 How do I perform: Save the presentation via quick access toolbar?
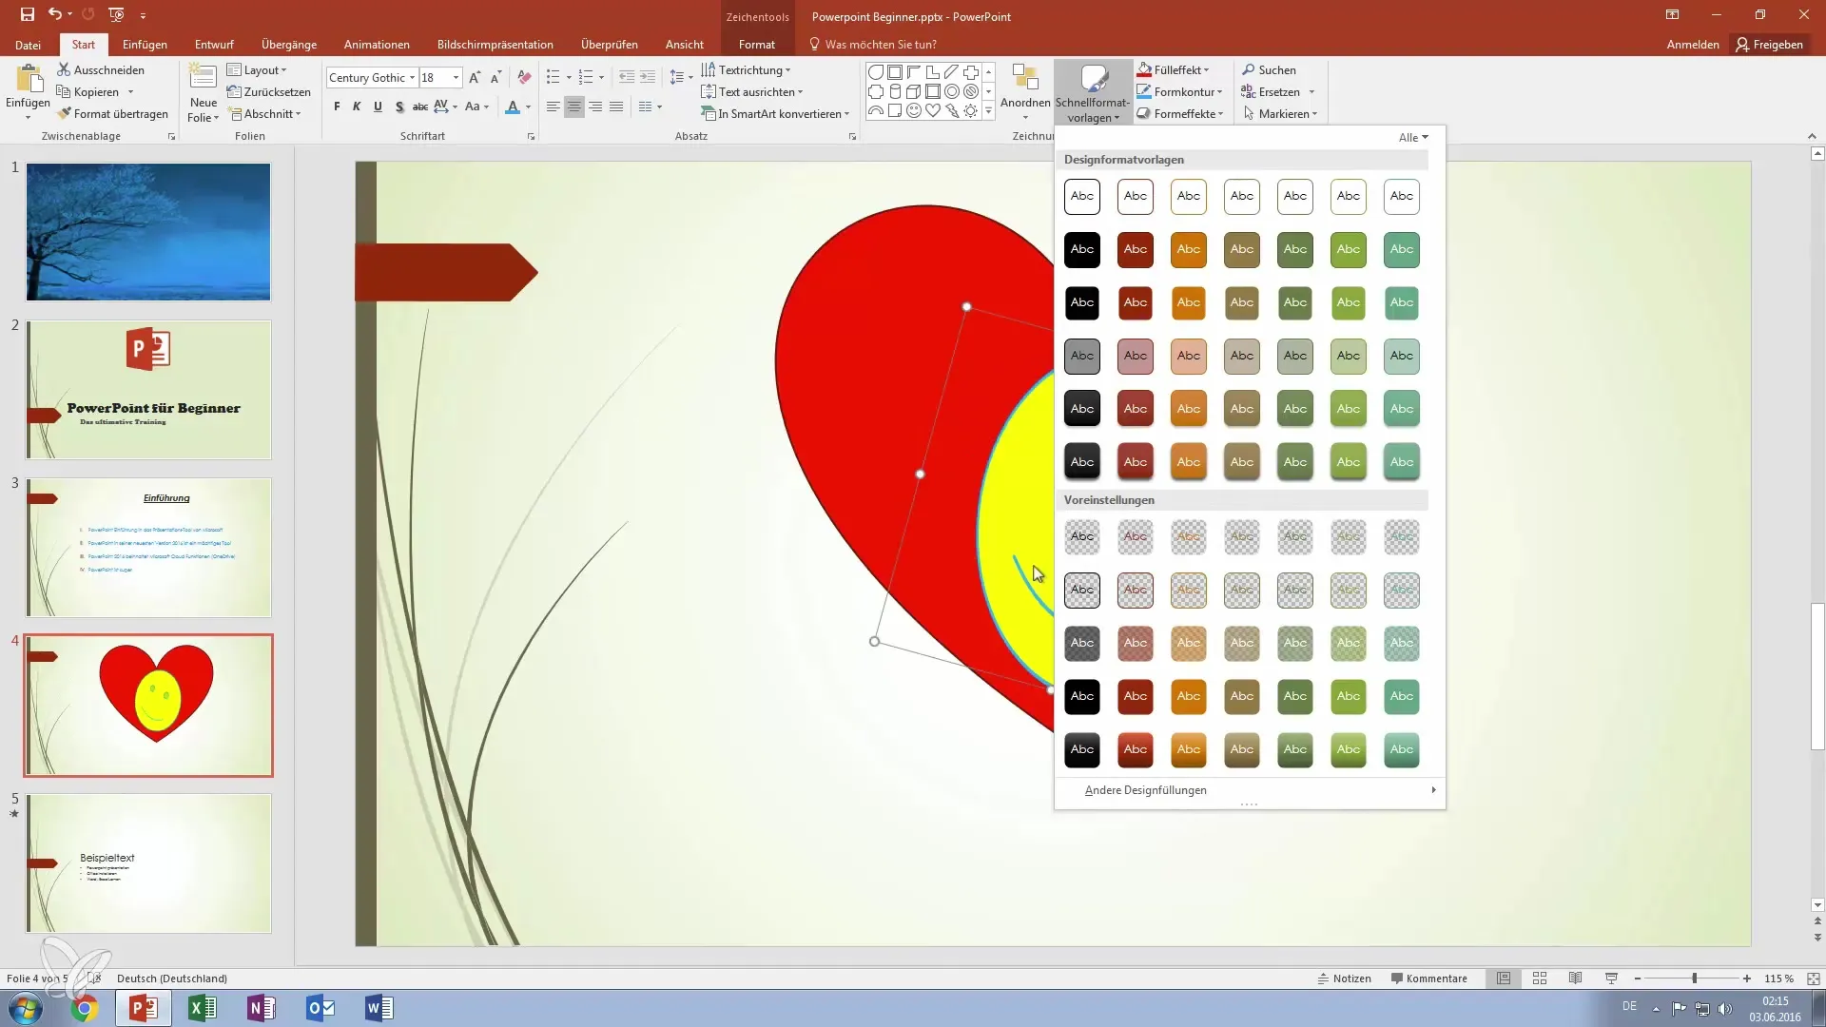[x=27, y=14]
